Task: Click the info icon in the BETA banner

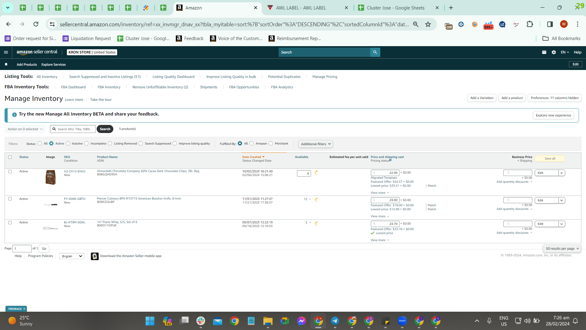Action: coord(14,115)
